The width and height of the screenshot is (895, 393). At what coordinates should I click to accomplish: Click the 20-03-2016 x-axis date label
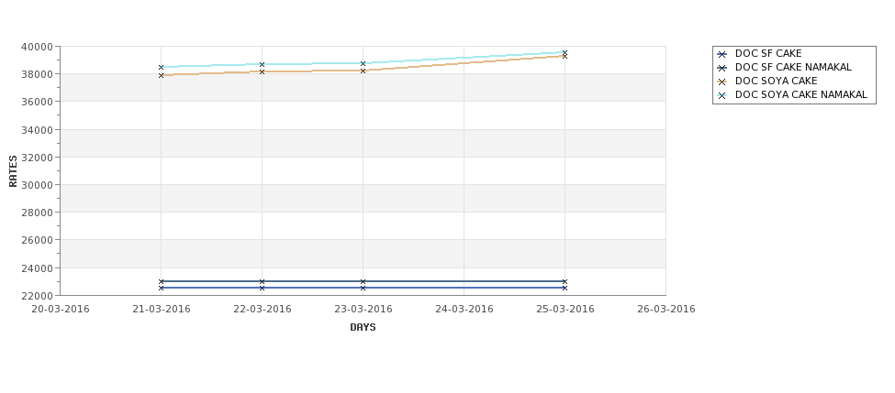pos(60,310)
